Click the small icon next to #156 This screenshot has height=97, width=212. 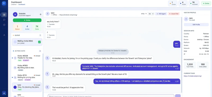146,14
